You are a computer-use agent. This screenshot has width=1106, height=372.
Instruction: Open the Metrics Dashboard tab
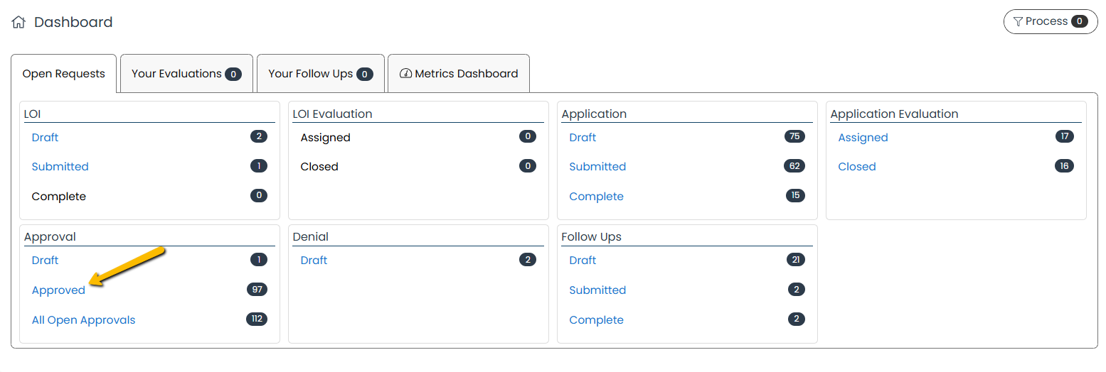click(x=459, y=74)
